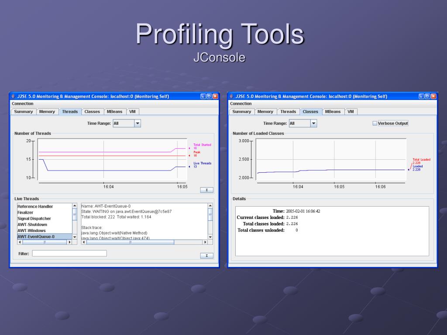
Task: Open Threads tab in right console window
Action: point(288,112)
